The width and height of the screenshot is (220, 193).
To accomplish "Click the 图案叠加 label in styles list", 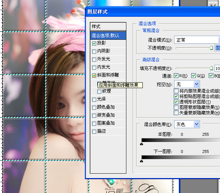I will tap(106, 123).
